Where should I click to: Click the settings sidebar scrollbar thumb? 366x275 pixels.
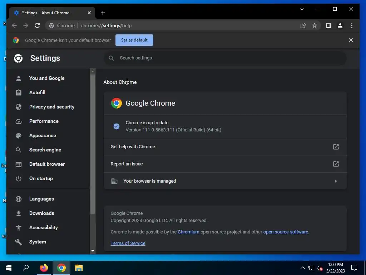click(93, 144)
